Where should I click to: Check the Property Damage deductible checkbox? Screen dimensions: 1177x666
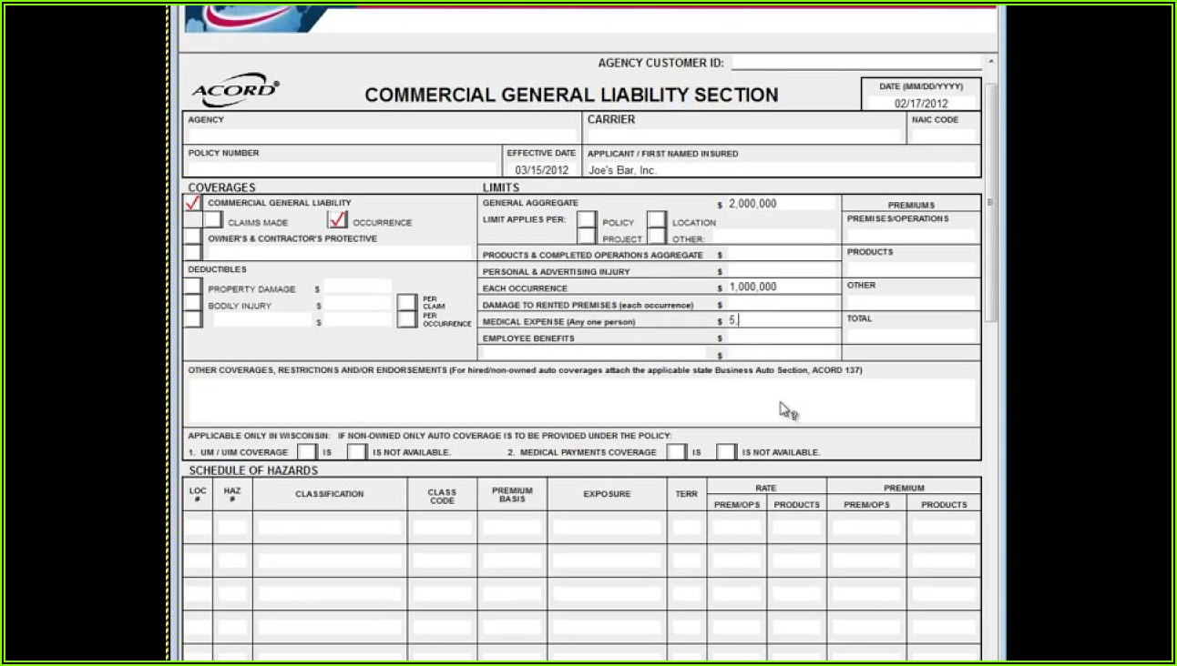click(x=192, y=288)
